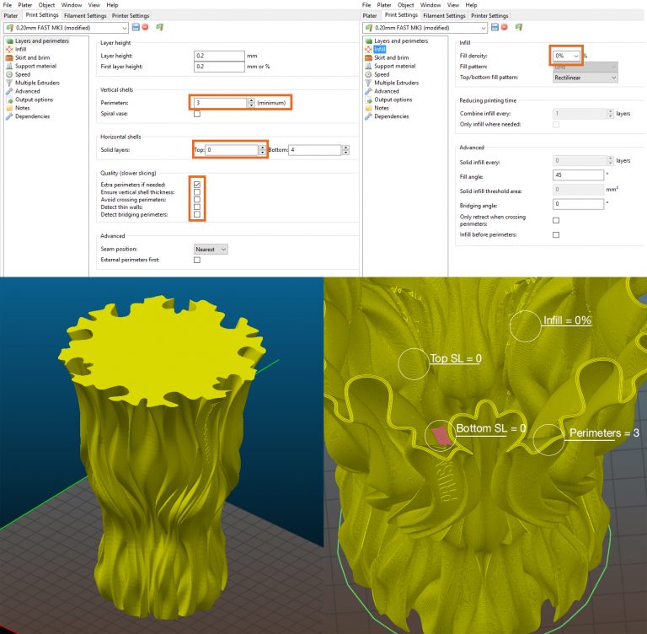Toggle External perimeters first checkbox
Screen dimensions: 647x634
[197, 260]
